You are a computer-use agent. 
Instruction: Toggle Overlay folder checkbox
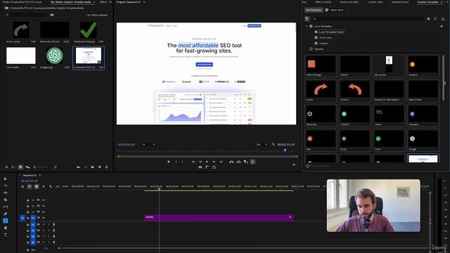tap(316, 44)
